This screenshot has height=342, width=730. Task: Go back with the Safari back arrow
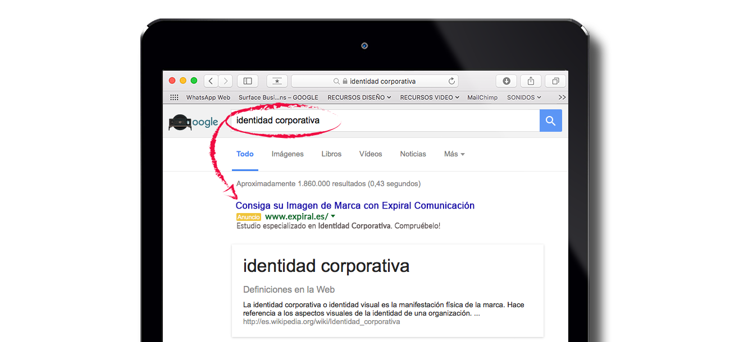[211, 81]
